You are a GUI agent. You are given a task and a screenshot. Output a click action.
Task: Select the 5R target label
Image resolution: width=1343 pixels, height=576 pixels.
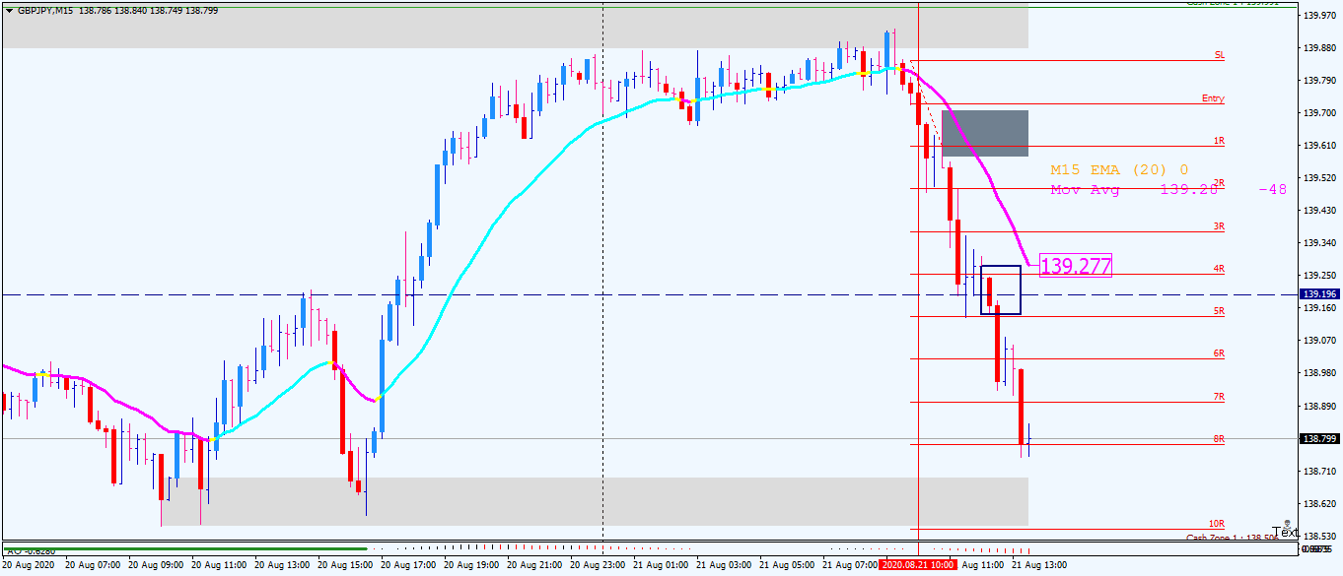(1220, 311)
